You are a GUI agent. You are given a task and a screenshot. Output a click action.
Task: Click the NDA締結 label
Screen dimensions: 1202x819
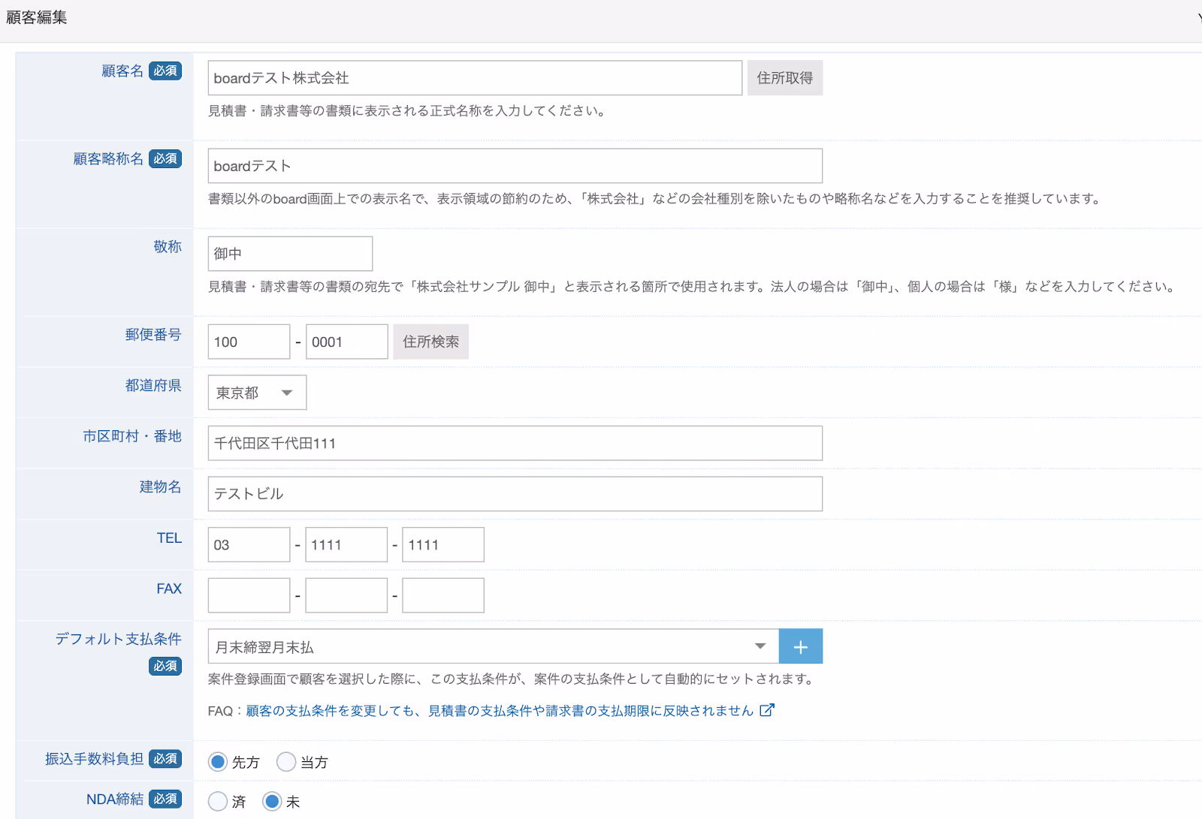point(115,799)
